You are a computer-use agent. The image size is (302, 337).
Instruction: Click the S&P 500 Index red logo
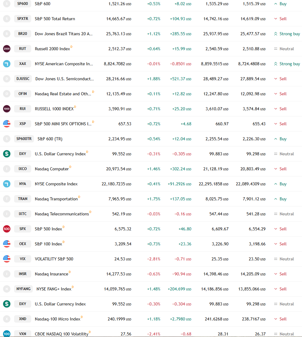(x=7, y=229)
